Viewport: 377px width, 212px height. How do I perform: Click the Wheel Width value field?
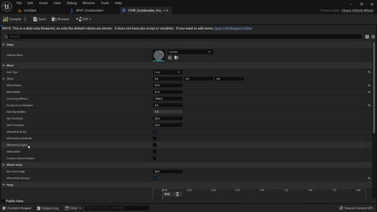(x=167, y=92)
